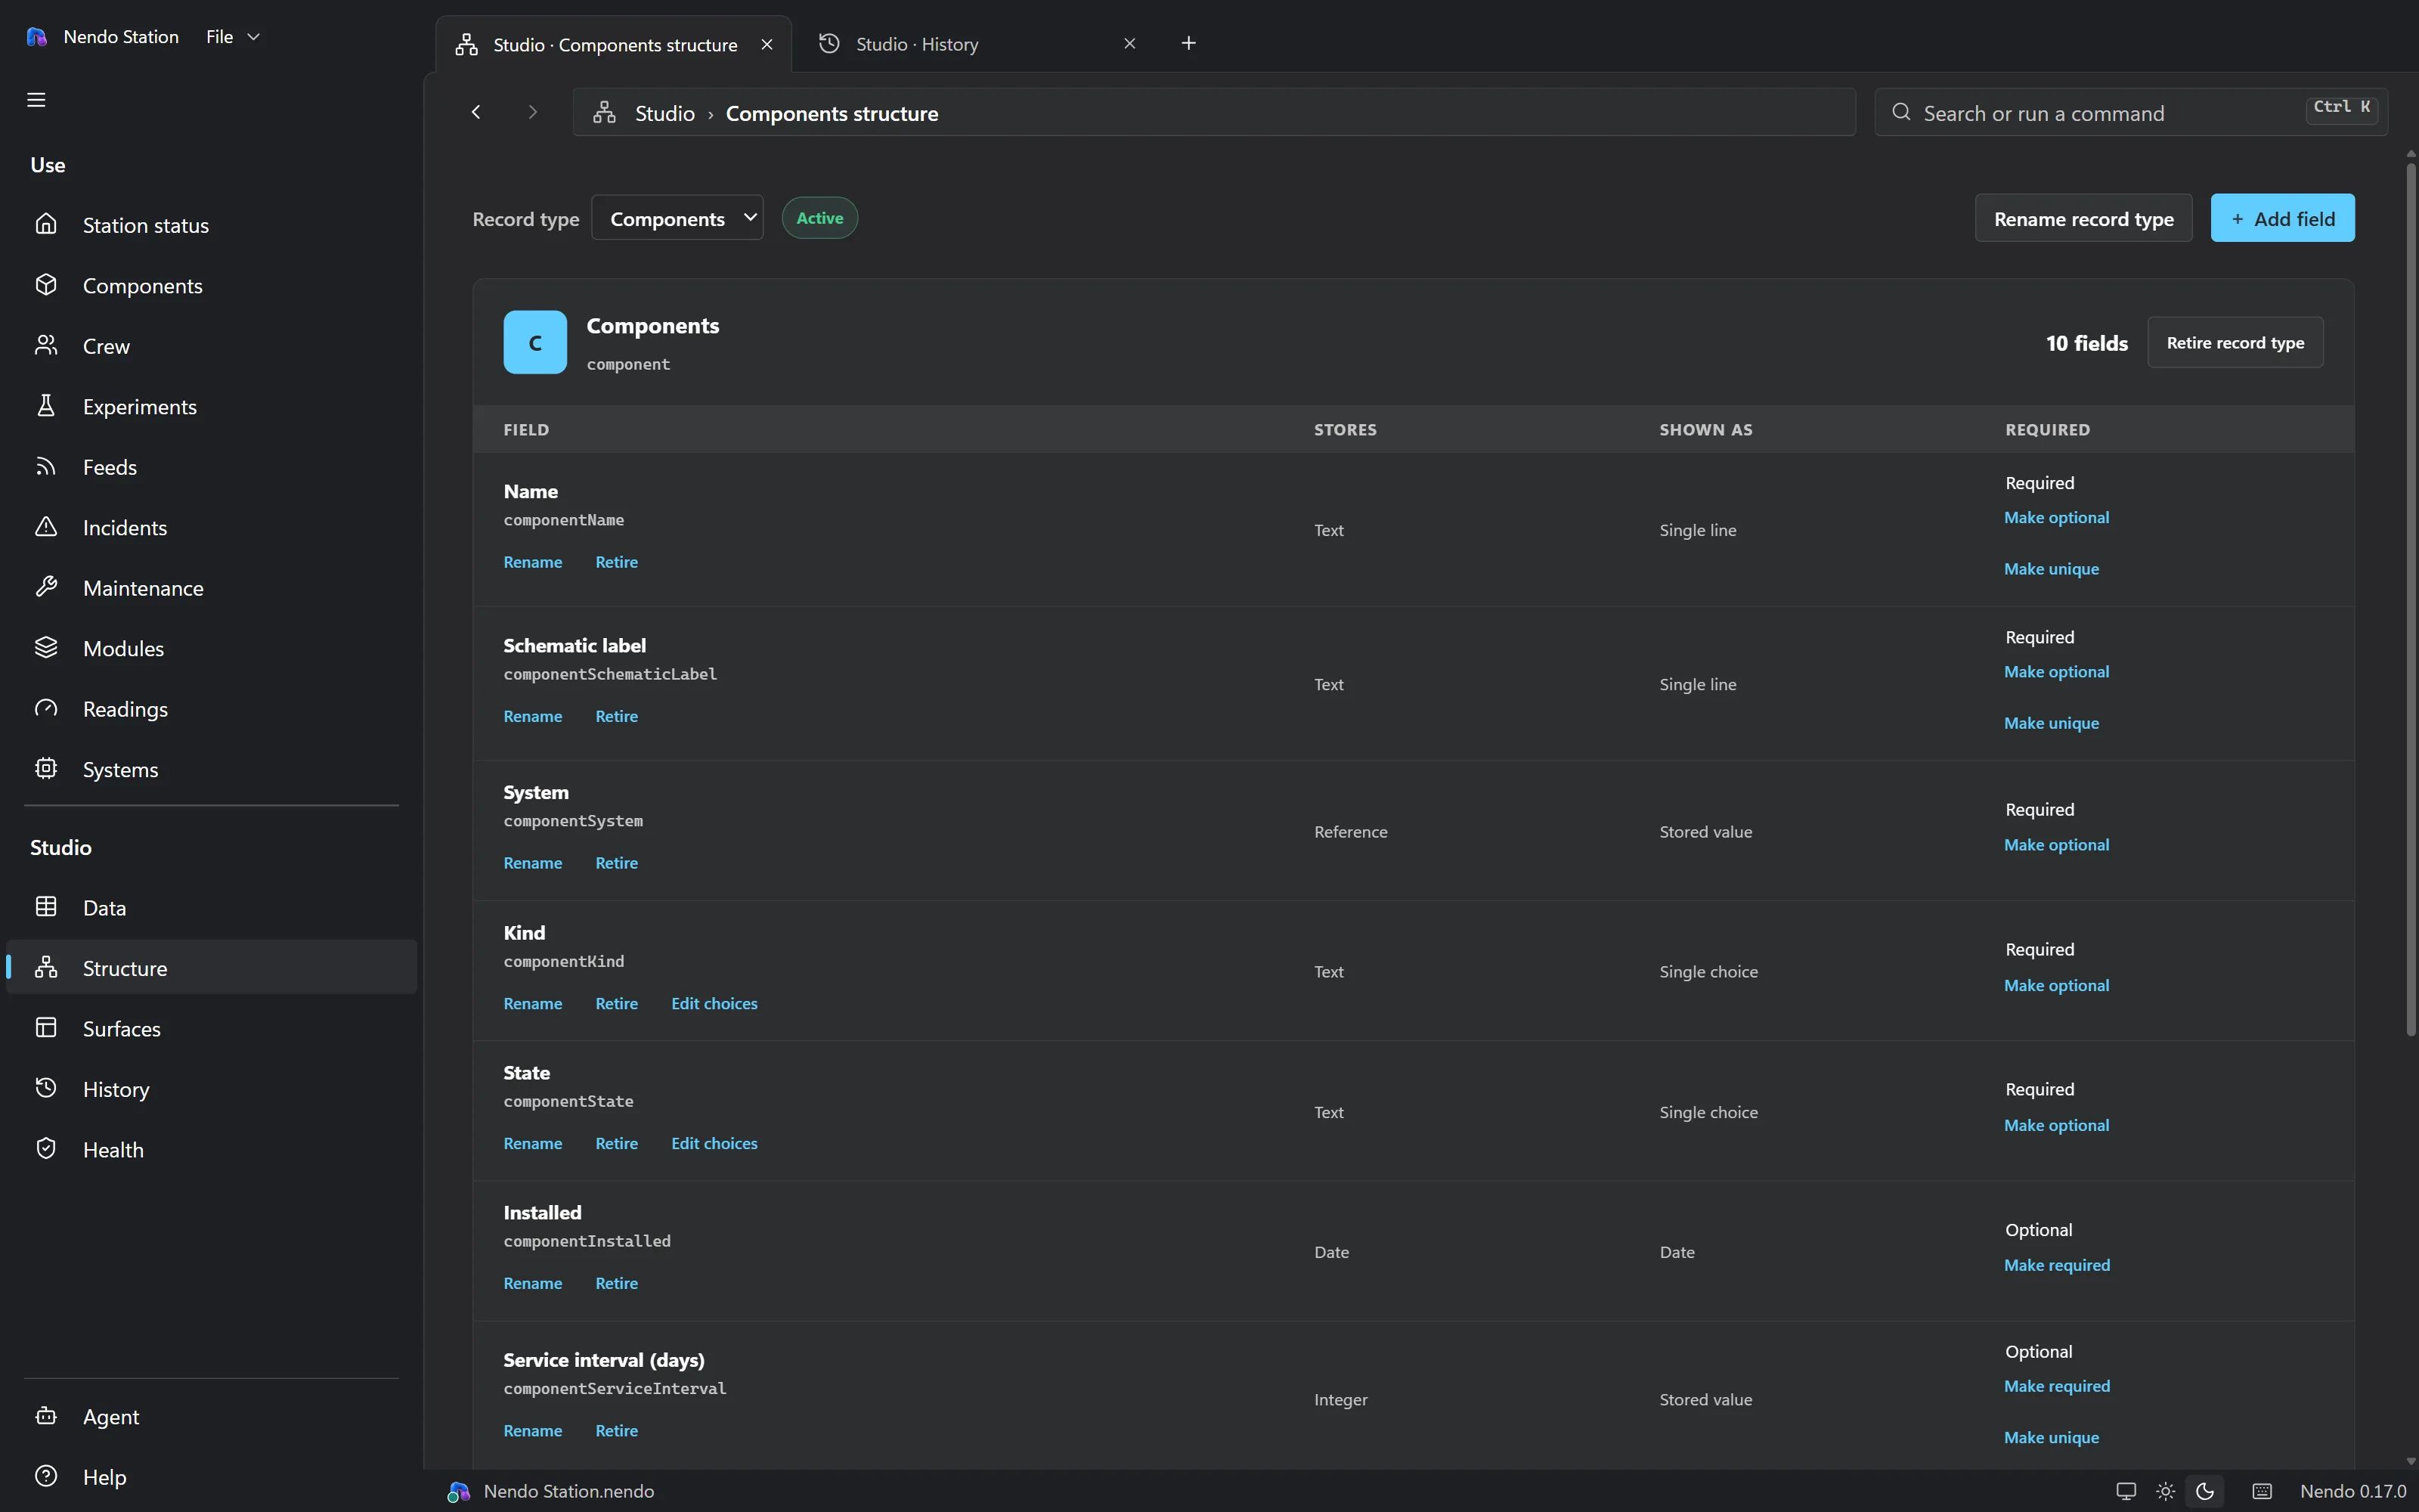The width and height of the screenshot is (2419, 1512).
Task: Open Station status from the sidebar
Action: point(212,225)
